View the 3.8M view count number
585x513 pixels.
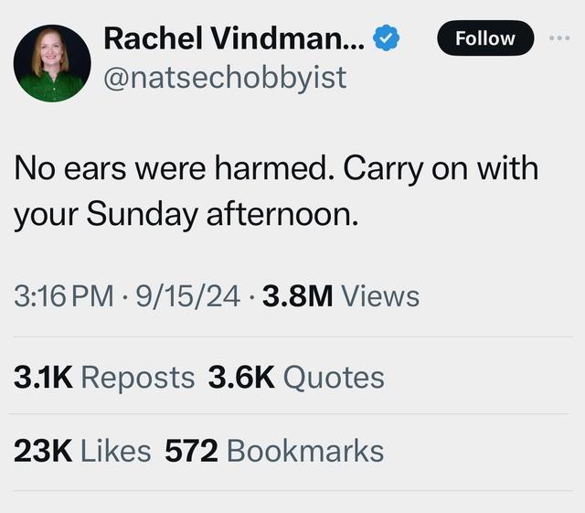pyautogui.click(x=297, y=296)
